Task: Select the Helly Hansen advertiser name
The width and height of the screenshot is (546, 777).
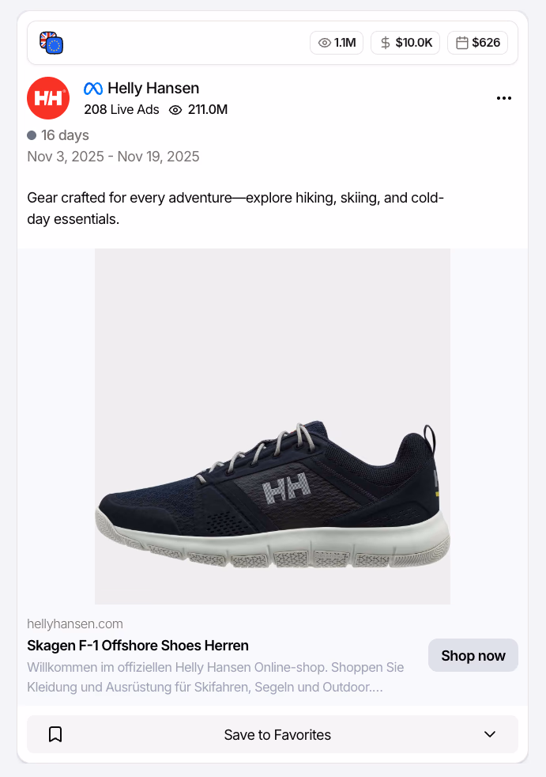Action: tap(154, 89)
